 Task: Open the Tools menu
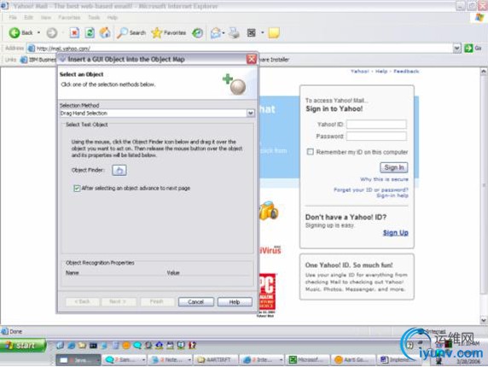click(x=94, y=17)
